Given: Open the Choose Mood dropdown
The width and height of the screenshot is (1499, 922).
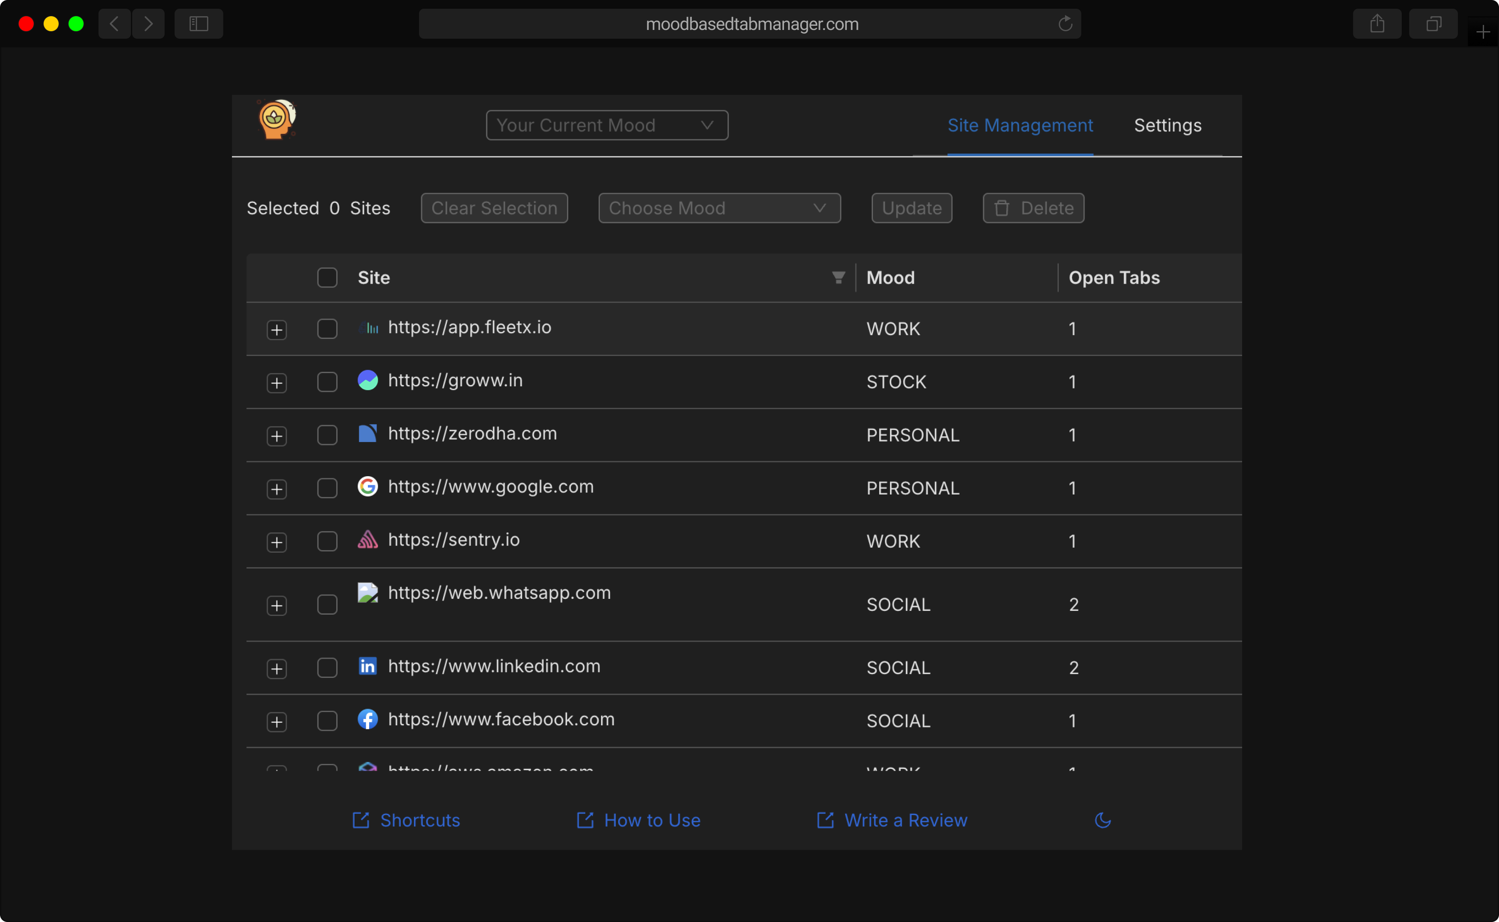Looking at the screenshot, I should tap(720, 208).
